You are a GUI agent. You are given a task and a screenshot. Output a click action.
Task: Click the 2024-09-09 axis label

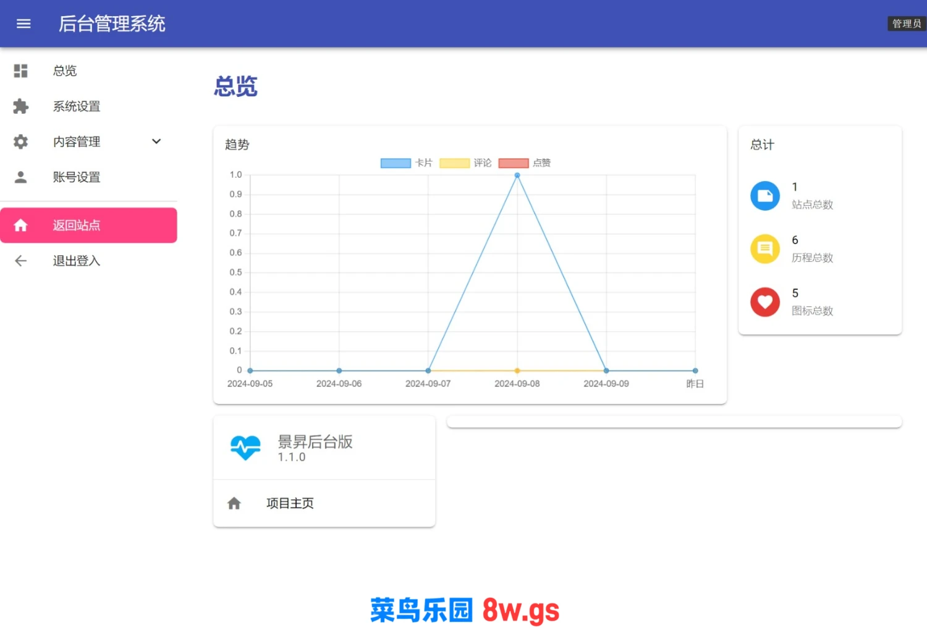click(606, 384)
